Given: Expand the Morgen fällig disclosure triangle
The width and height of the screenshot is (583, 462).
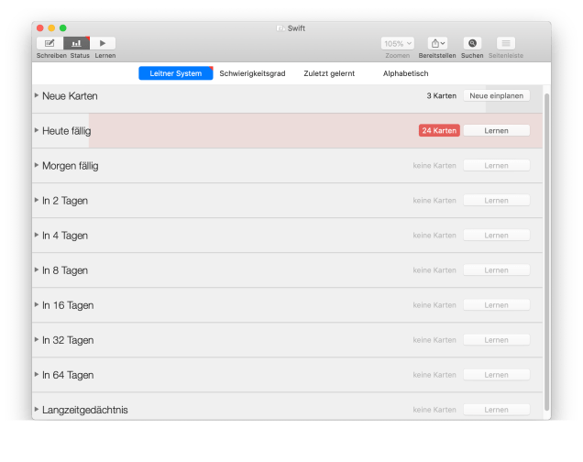Looking at the screenshot, I should 37,165.
